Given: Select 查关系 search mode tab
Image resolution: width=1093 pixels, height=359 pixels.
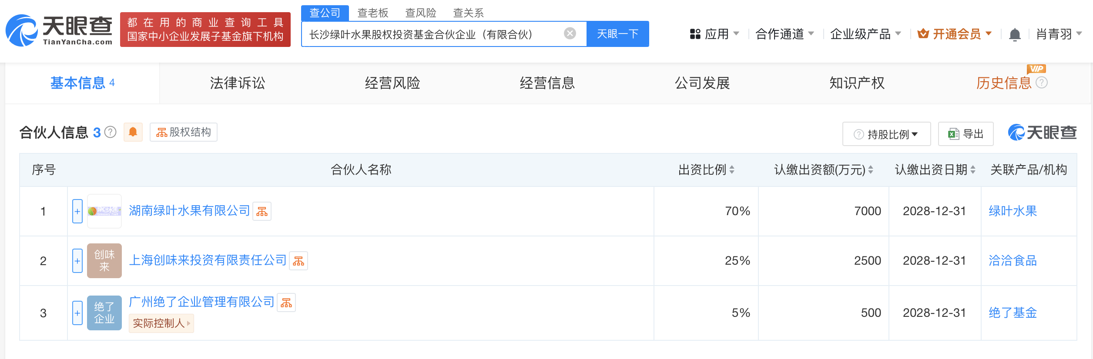Looking at the screenshot, I should tap(469, 13).
